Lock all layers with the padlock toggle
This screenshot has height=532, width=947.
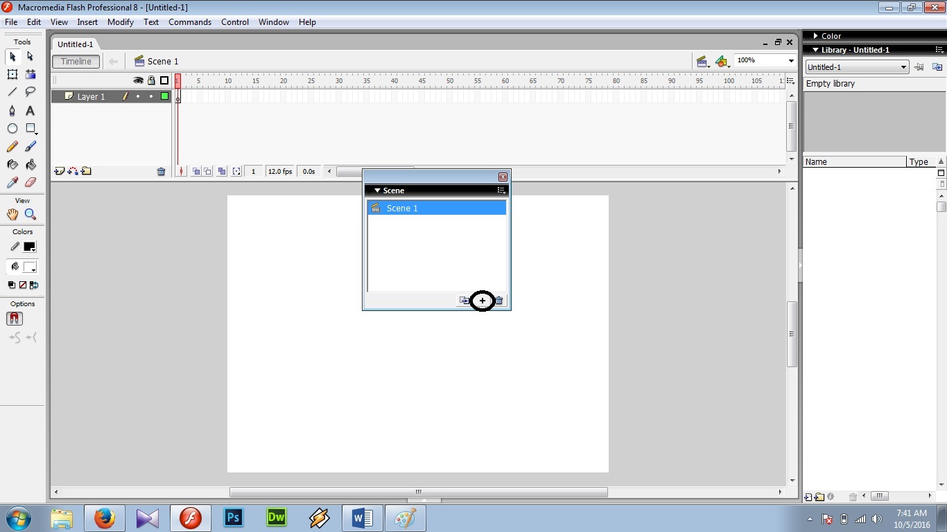[x=151, y=80]
